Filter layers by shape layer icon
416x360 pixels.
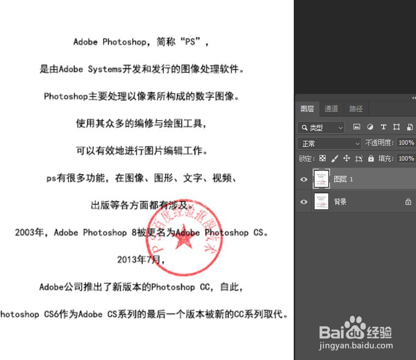(x=396, y=127)
